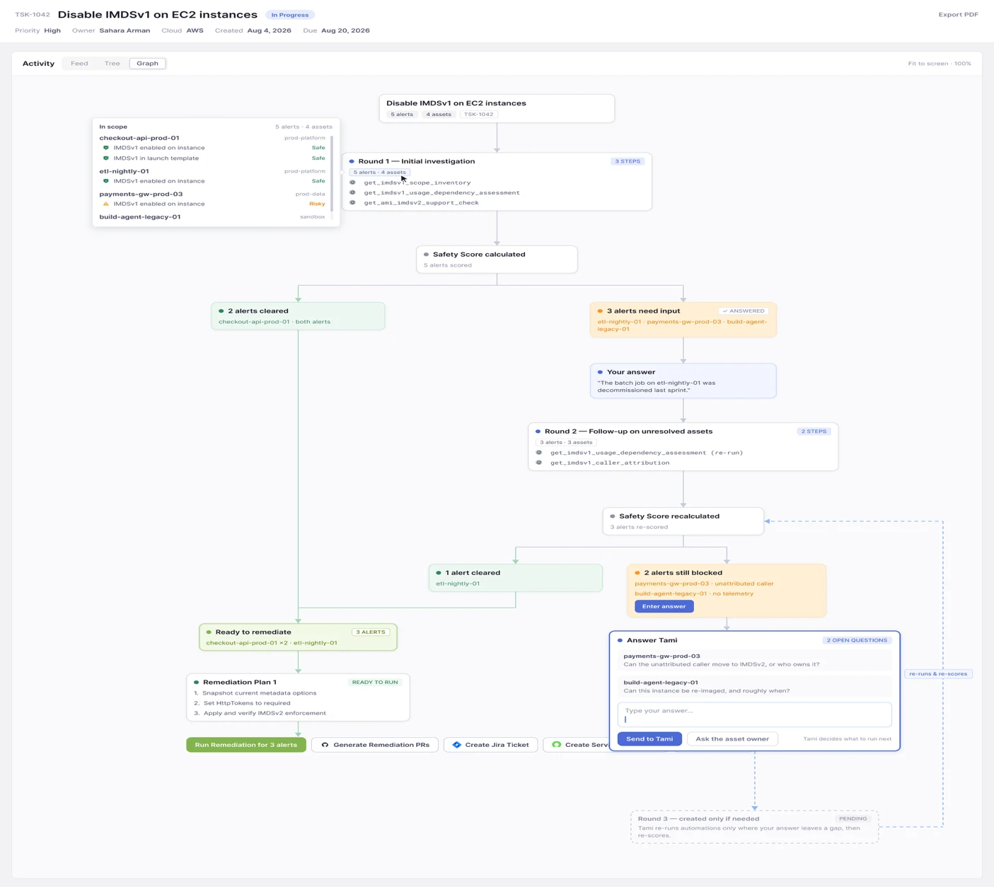Click the 5 alerts · 4 assets chip in Round 1
This screenshot has height=887, width=994.
tap(380, 173)
